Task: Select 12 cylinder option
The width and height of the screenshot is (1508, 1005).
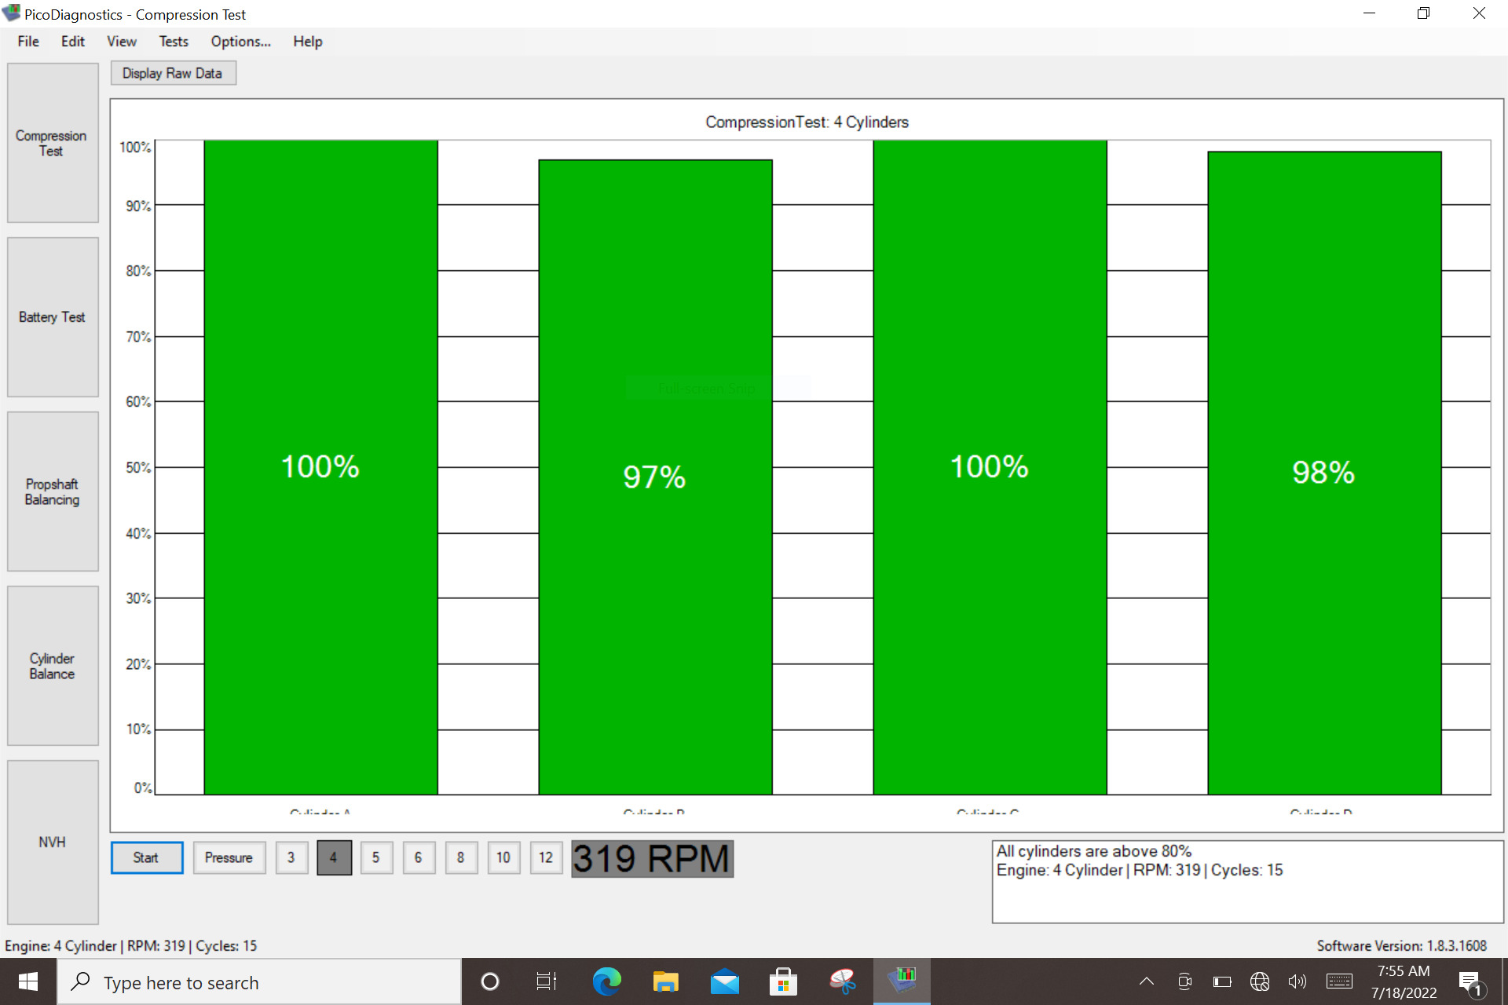Action: point(546,857)
